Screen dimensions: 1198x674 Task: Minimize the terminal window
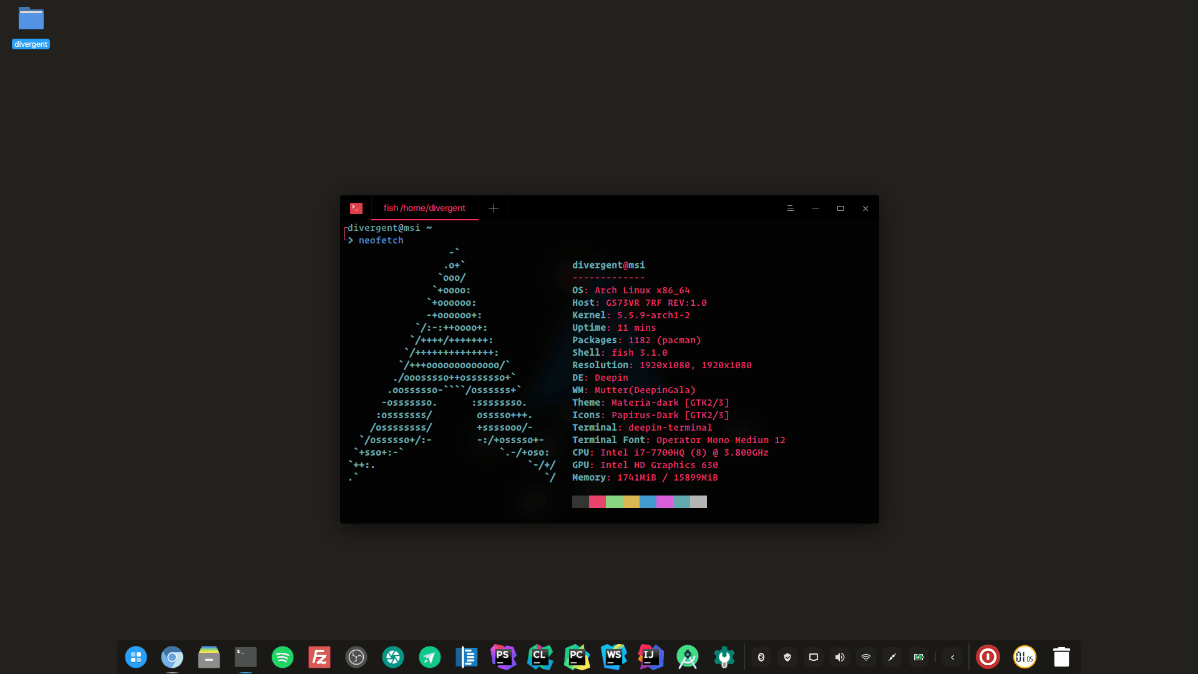[816, 208]
